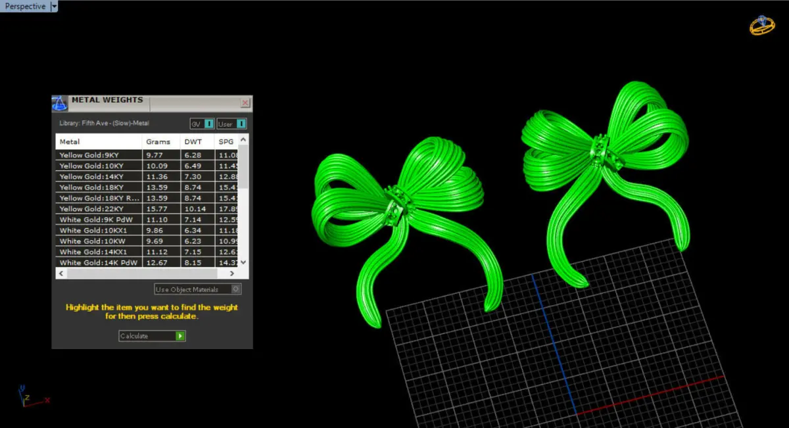
Task: Select the Yellow Gold:22KY row
Action: pos(147,209)
